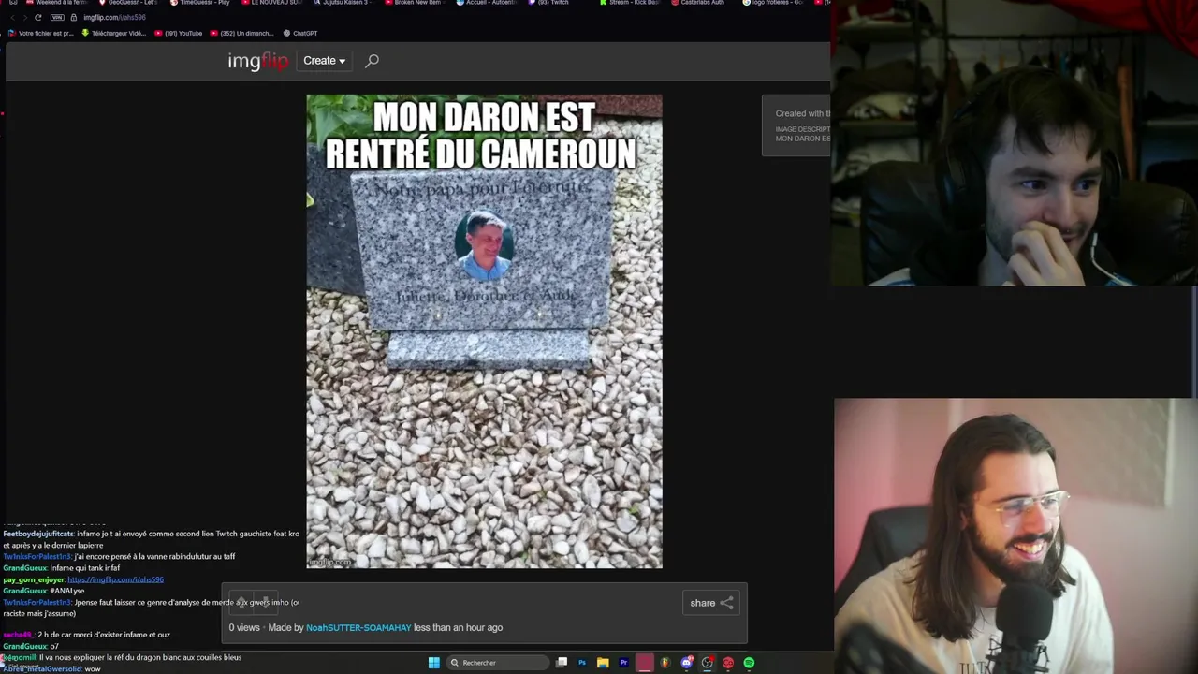Switch to the (93) Twitch tab
Image resolution: width=1198 pixels, height=674 pixels.
(x=548, y=3)
